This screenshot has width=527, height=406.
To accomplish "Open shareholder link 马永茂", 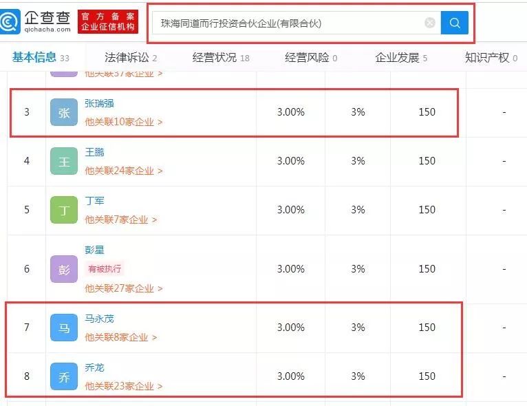I will click(x=99, y=319).
